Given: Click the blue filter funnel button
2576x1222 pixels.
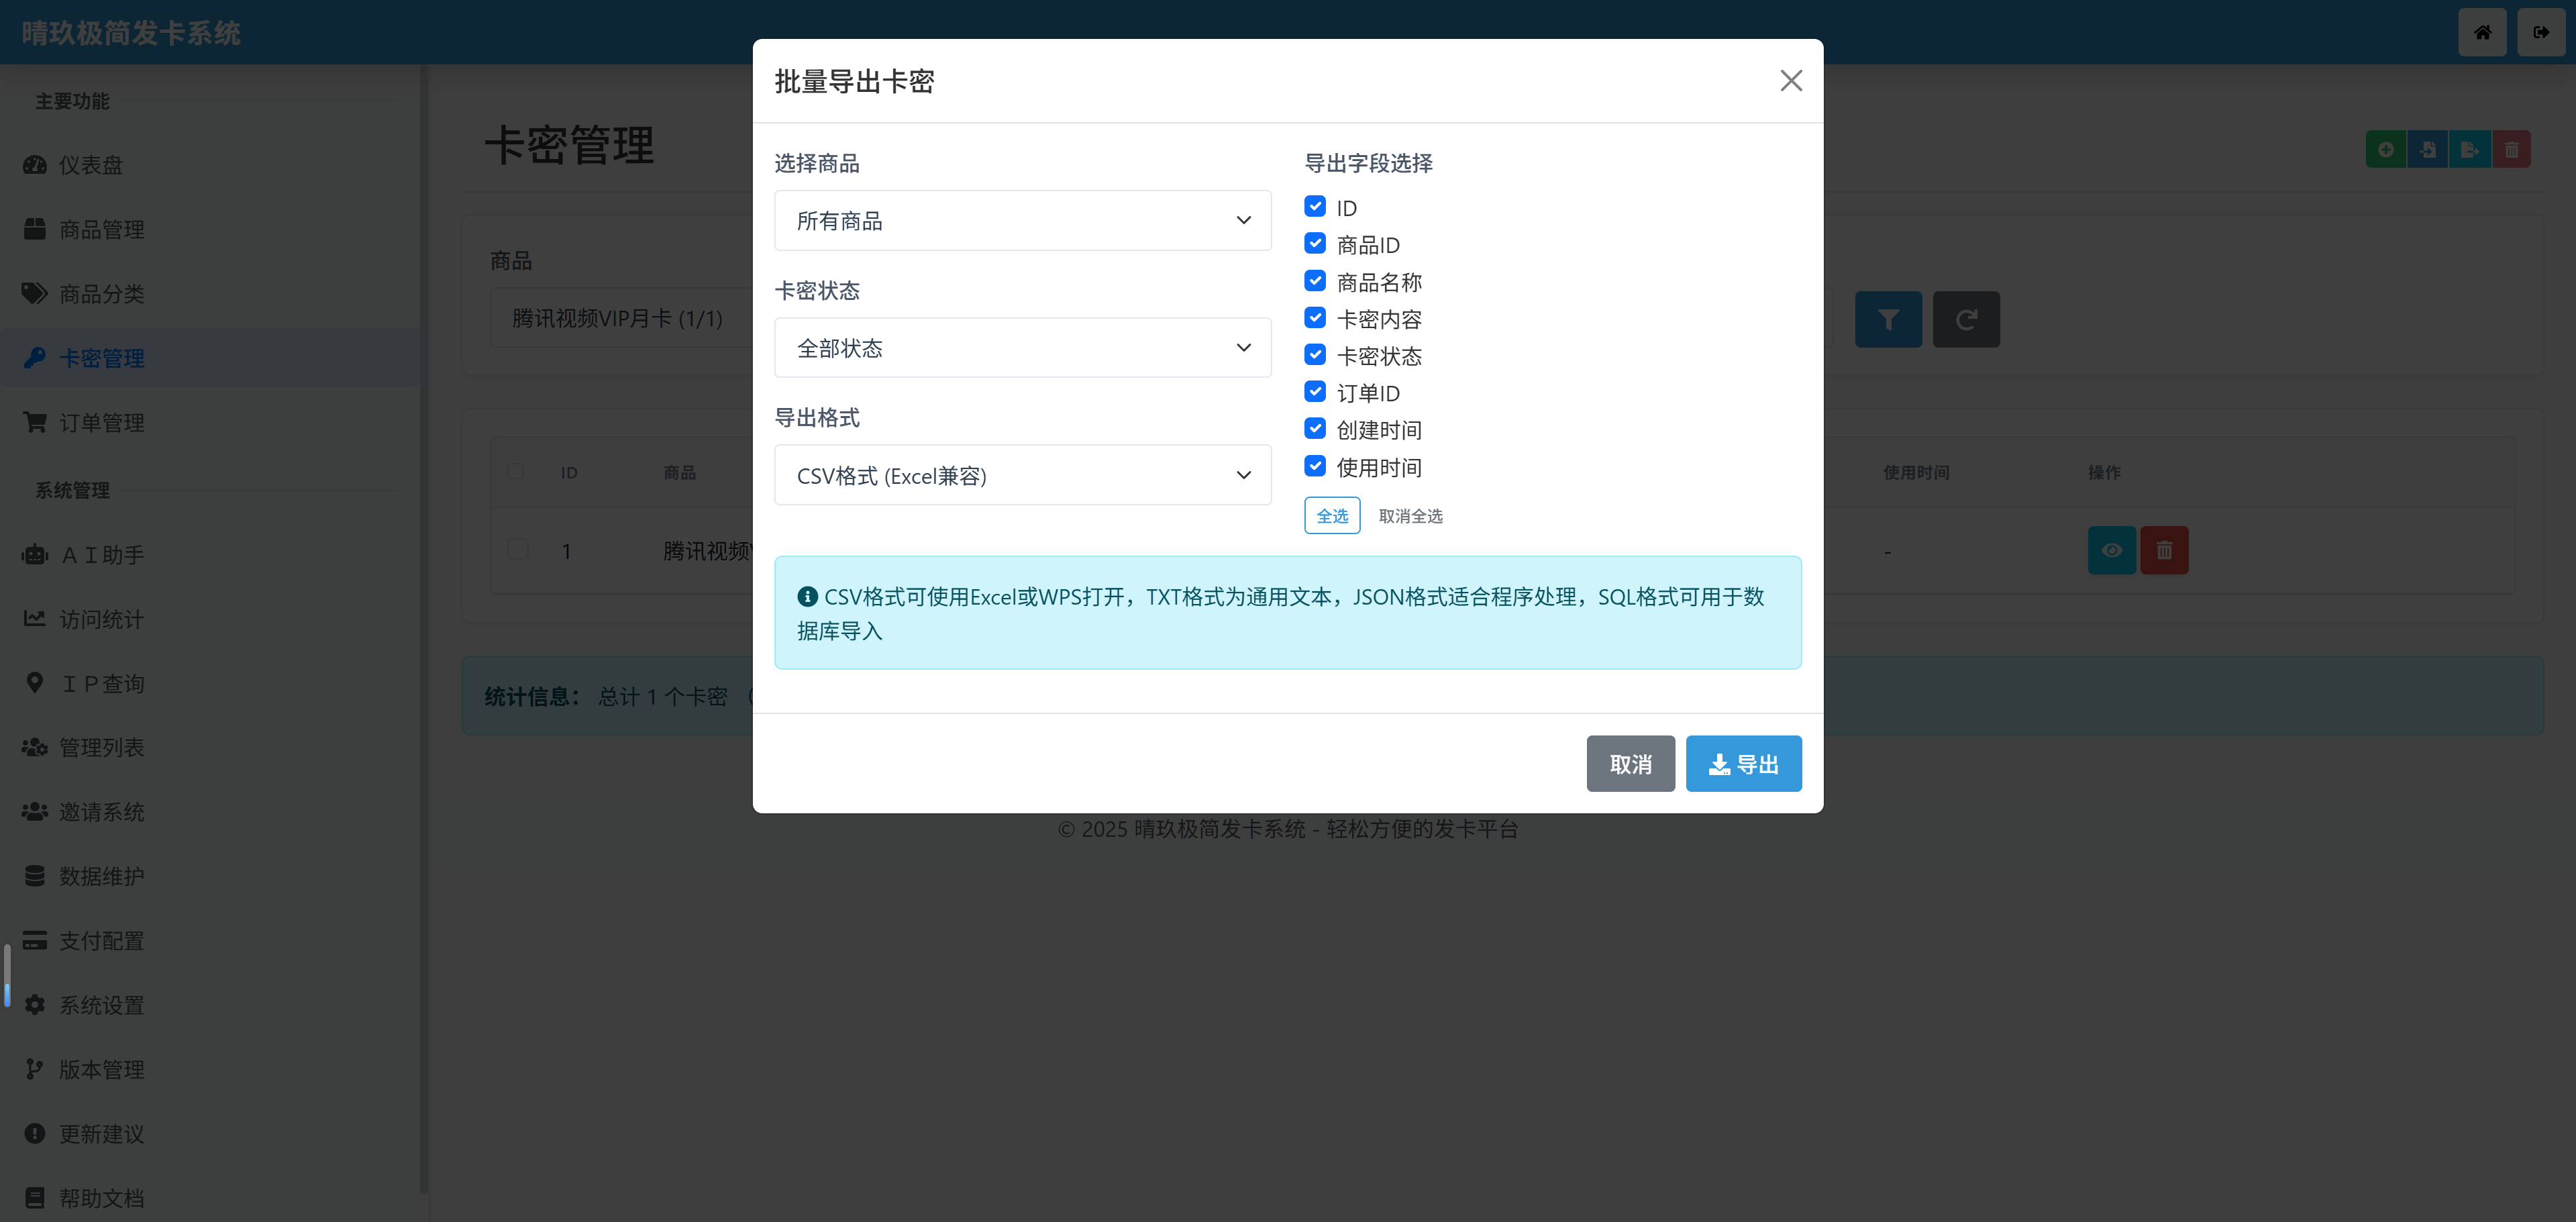Looking at the screenshot, I should [x=1888, y=320].
